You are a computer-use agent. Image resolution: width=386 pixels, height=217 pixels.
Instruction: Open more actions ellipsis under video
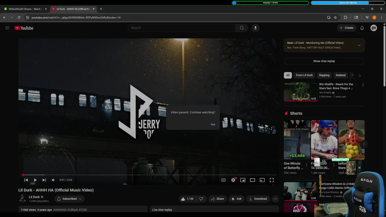click(275, 199)
